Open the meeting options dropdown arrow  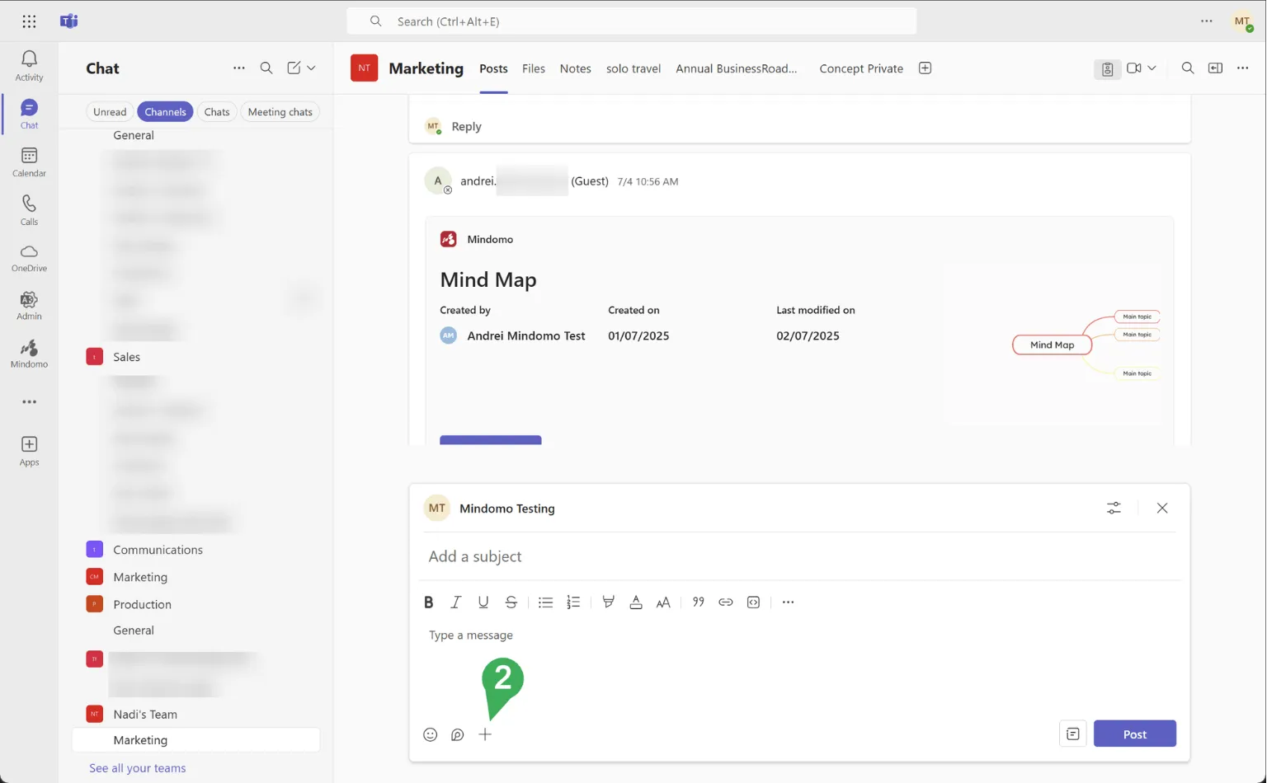coord(1152,68)
